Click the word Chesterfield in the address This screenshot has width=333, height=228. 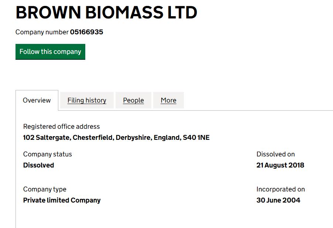coord(93,138)
